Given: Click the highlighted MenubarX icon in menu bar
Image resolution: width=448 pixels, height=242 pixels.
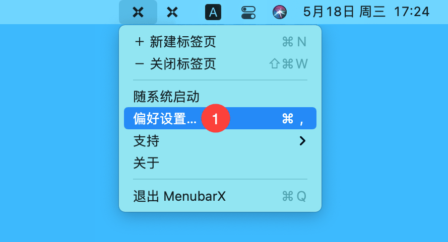Looking at the screenshot, I should (138, 12).
